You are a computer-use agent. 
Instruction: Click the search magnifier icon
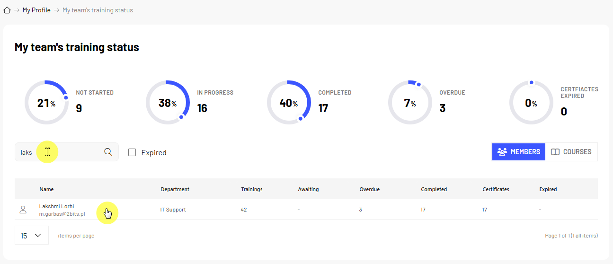[x=108, y=152]
